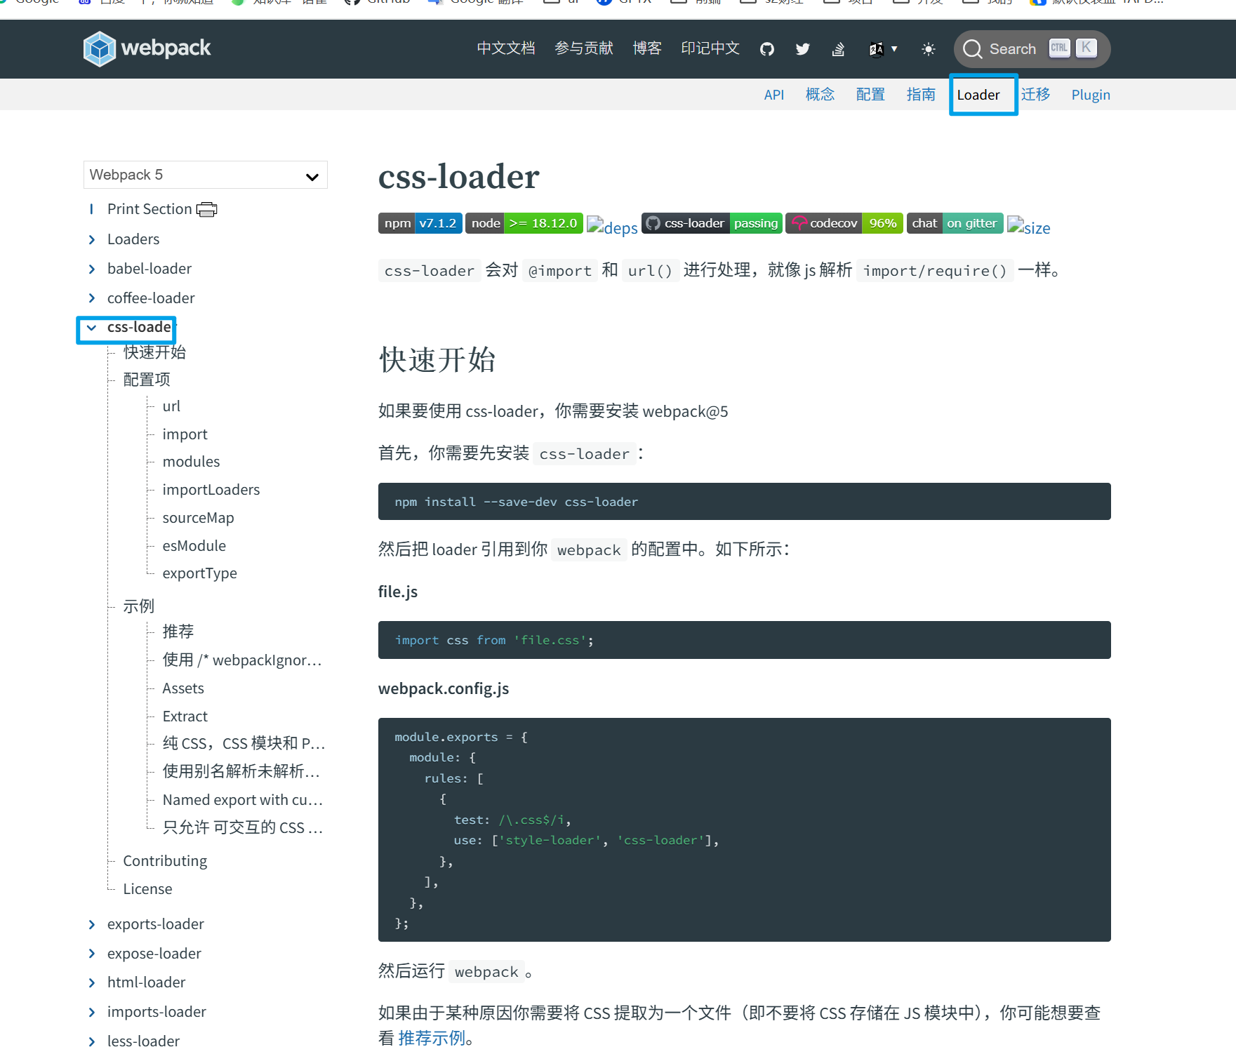
Task: Open the 博客 menu item
Action: (x=646, y=48)
